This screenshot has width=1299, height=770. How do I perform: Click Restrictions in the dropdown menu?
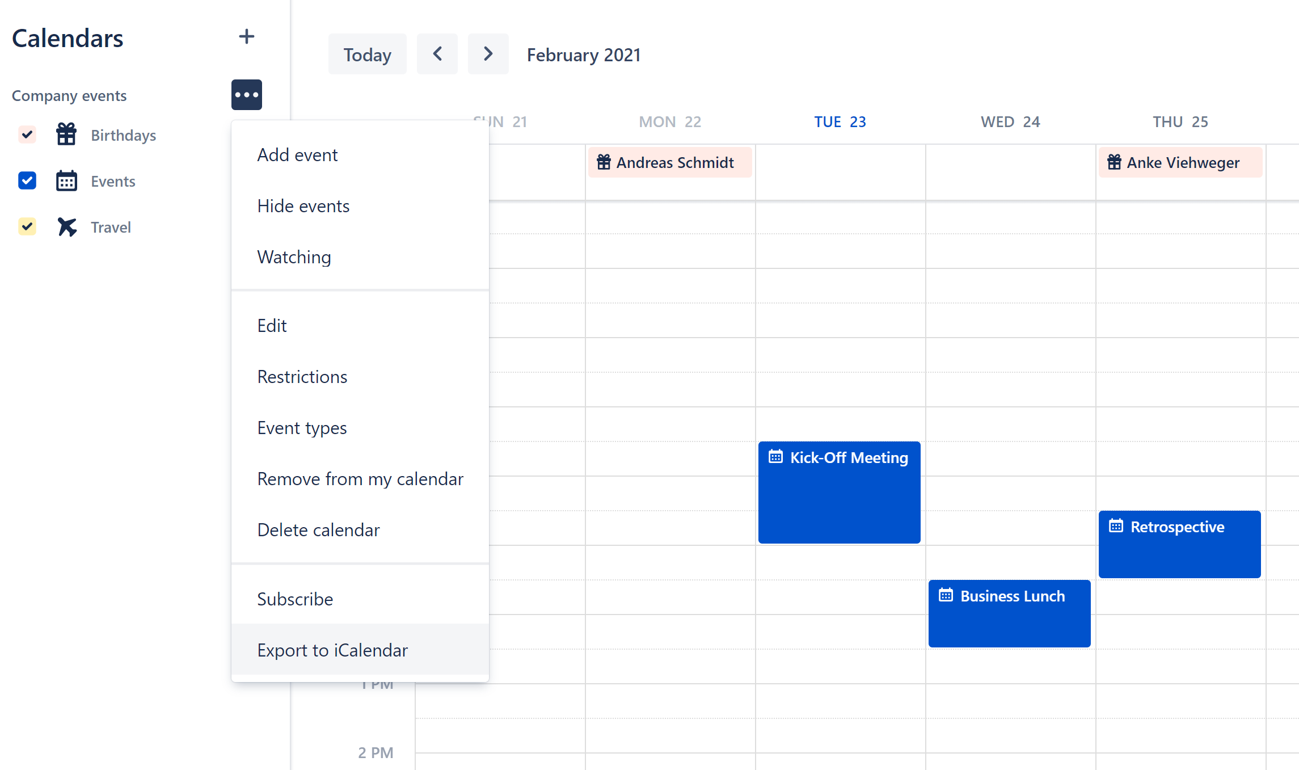pos(302,377)
